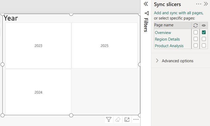Select the Region Details page name
This screenshot has width=210, height=126.
pyautogui.click(x=167, y=39)
